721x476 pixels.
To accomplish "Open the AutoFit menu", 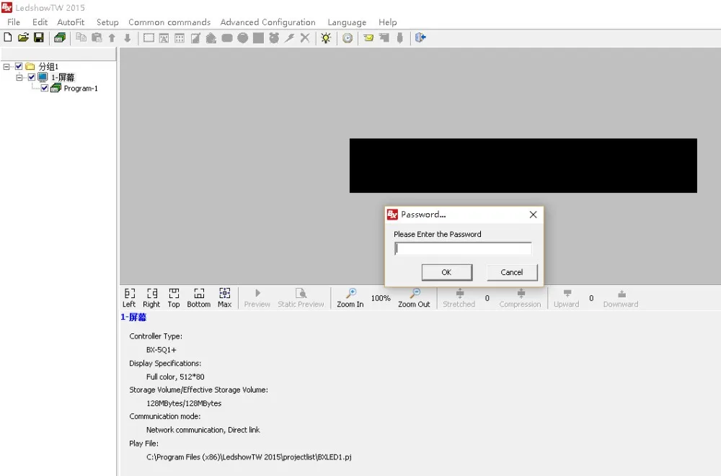I will pos(71,22).
